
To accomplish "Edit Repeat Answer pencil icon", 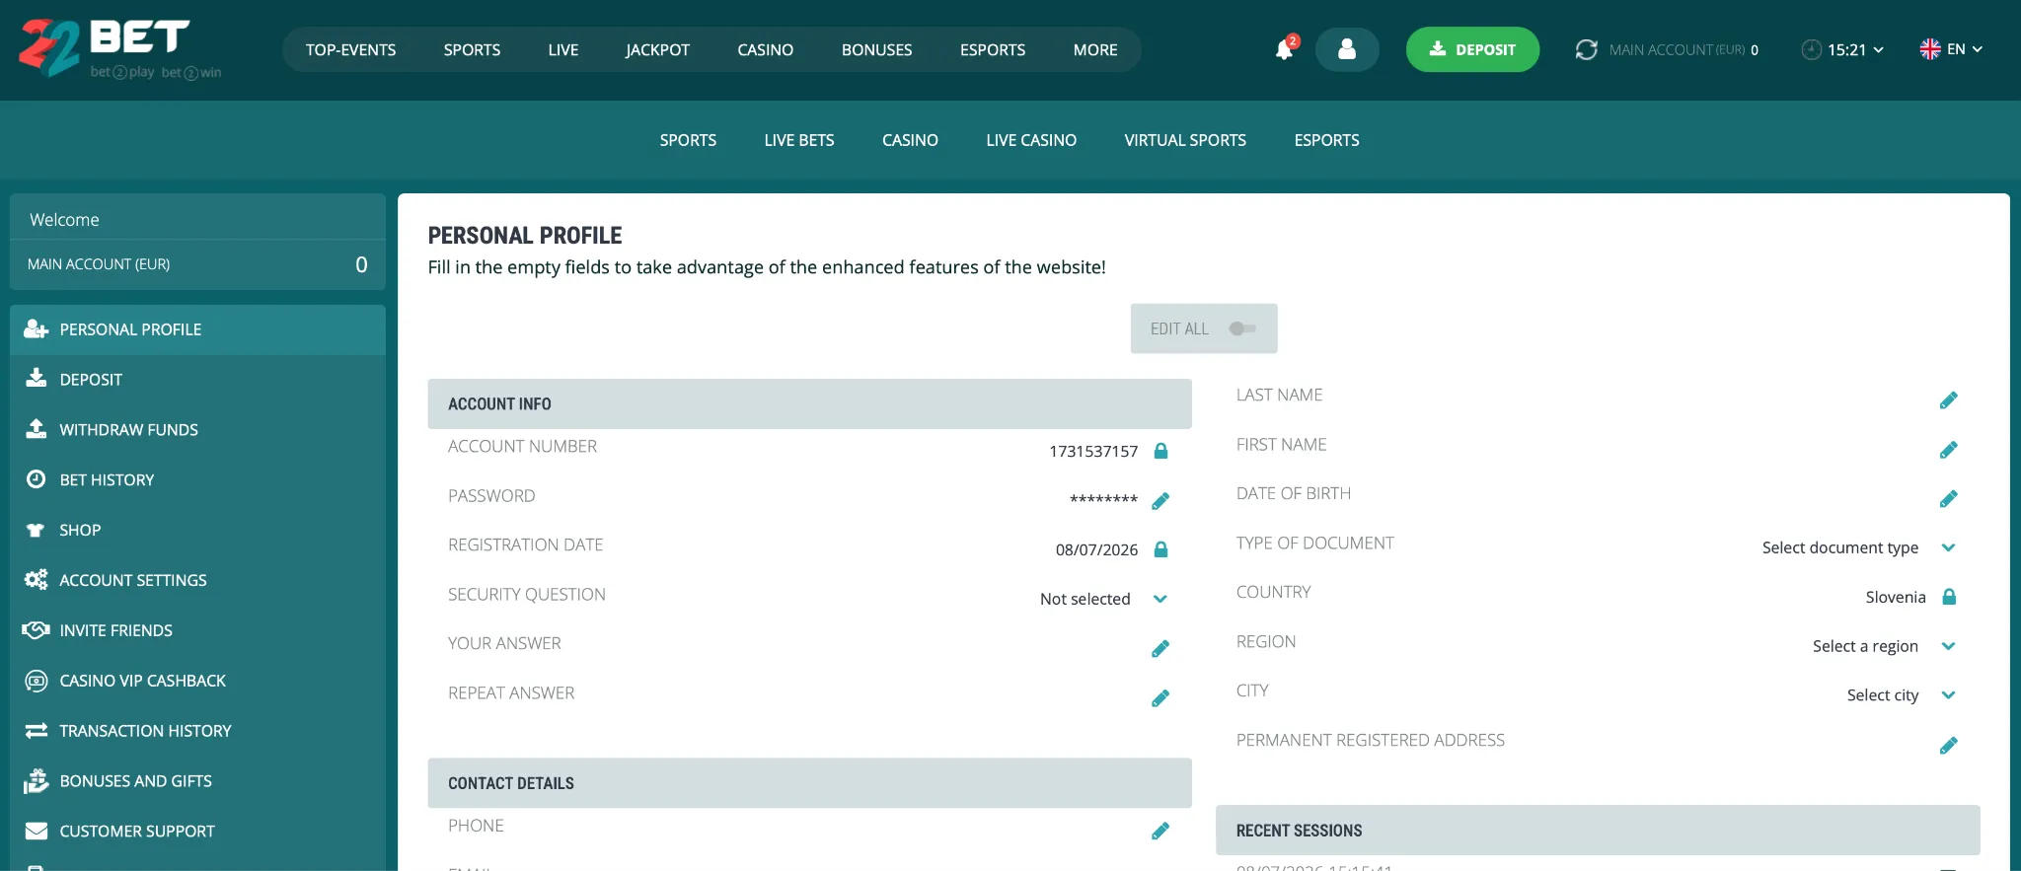I will 1160,698.
